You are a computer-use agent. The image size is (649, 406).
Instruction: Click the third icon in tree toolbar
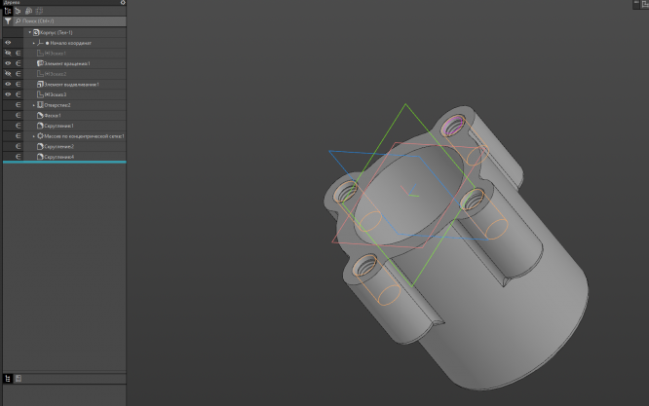[28, 11]
